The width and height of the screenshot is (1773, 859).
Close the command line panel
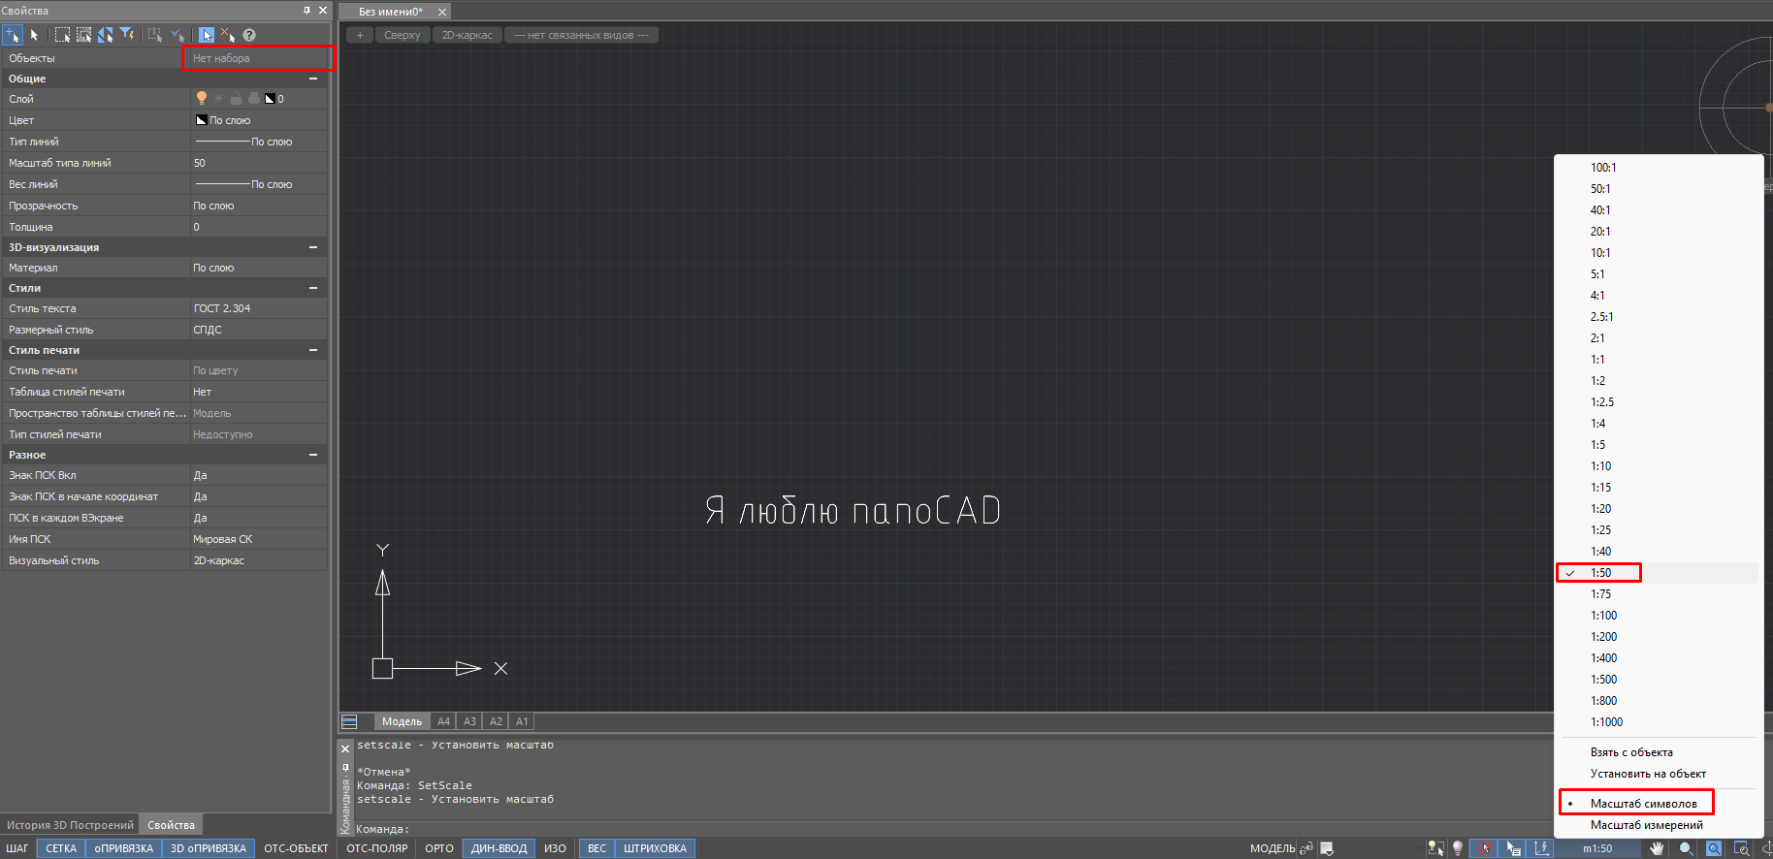(345, 748)
